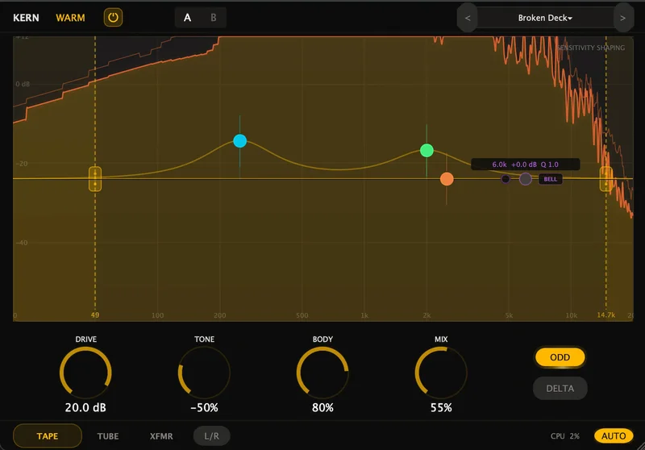This screenshot has width=645, height=450.
Task: Click the 49 low-cut frequency label
Action: tap(95, 315)
